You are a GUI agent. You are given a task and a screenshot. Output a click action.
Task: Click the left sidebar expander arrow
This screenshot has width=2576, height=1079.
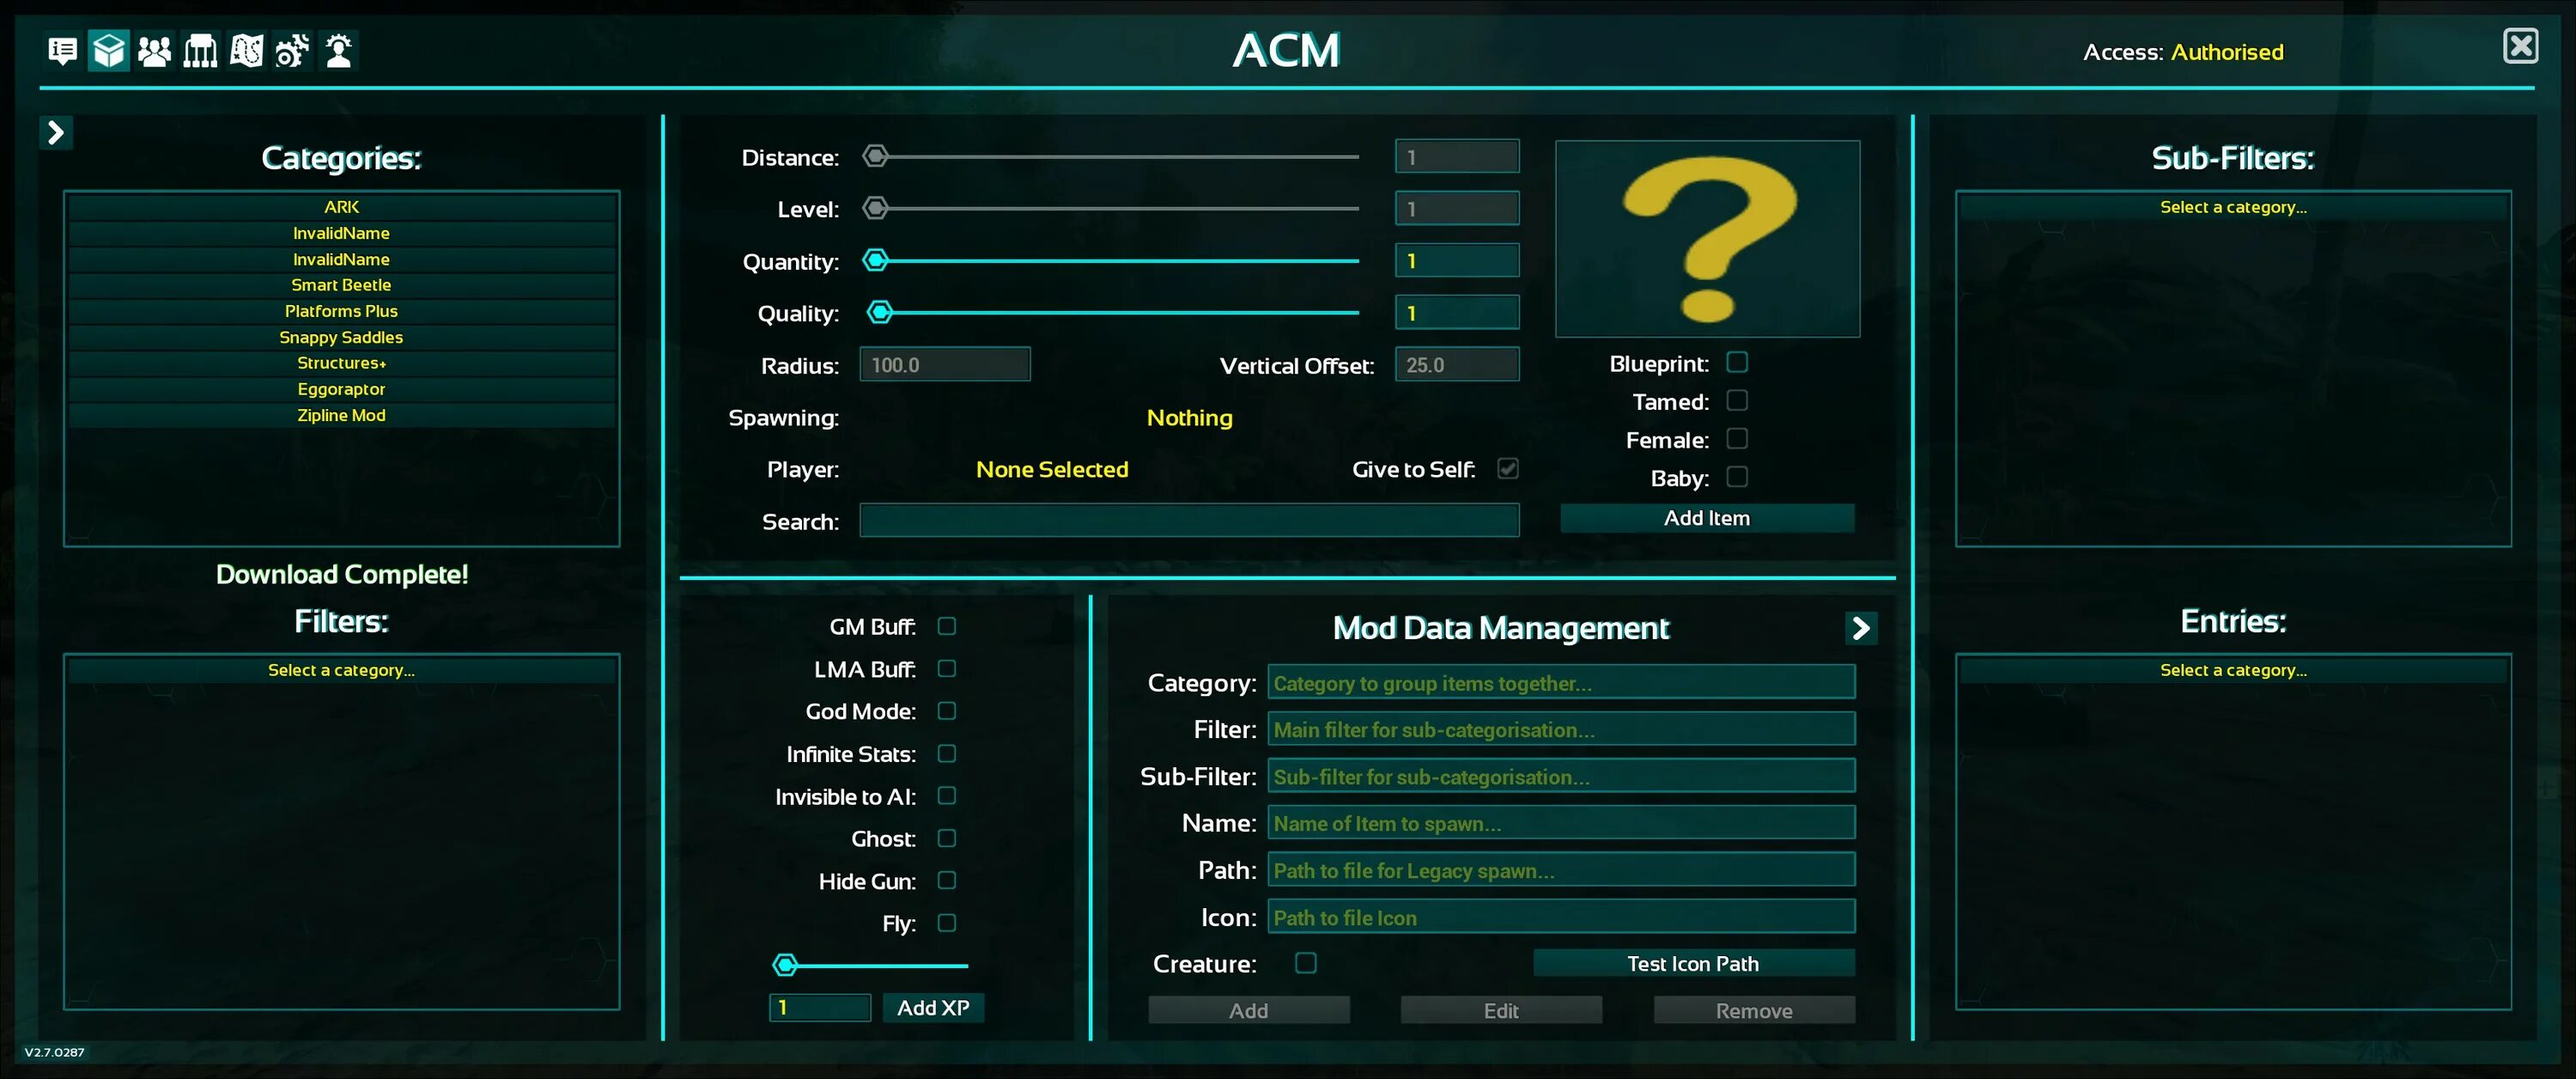56,131
